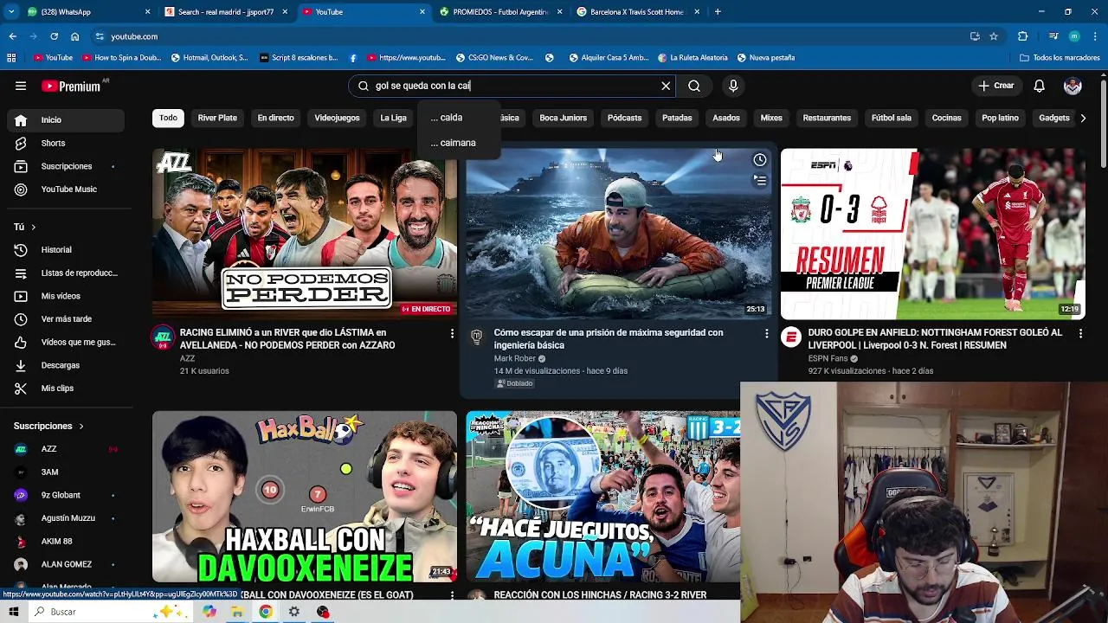Choose the '... caimana' search suggestion
1108x623 pixels.
tap(458, 143)
